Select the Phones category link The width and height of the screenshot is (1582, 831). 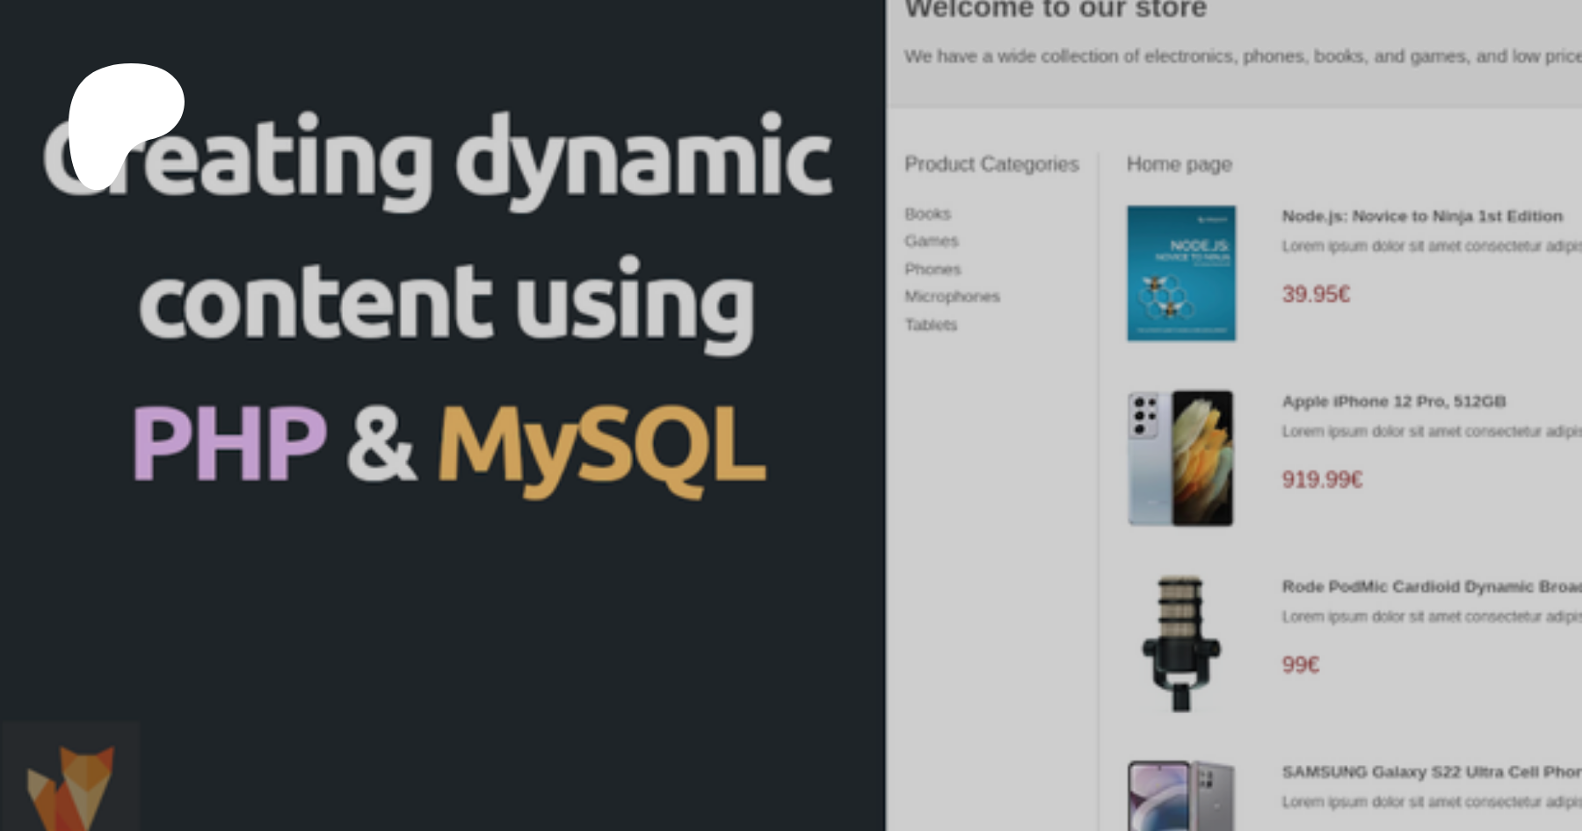[933, 269]
